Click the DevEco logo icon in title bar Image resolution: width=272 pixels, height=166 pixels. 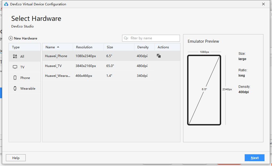6,4
